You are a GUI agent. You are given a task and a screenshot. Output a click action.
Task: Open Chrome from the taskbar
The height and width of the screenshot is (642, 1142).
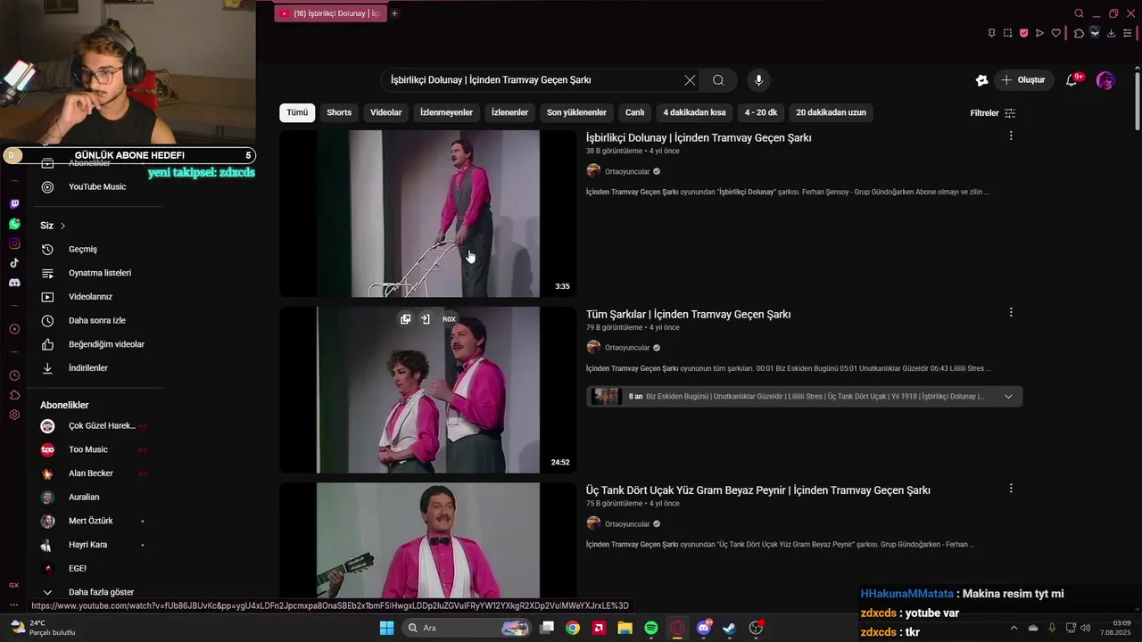point(573,628)
